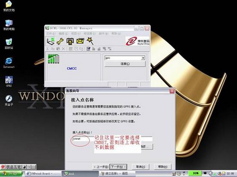Viewport: 237px width, 177px height.
Task: Click the 连接 (Connect) button
Action: 125,64
